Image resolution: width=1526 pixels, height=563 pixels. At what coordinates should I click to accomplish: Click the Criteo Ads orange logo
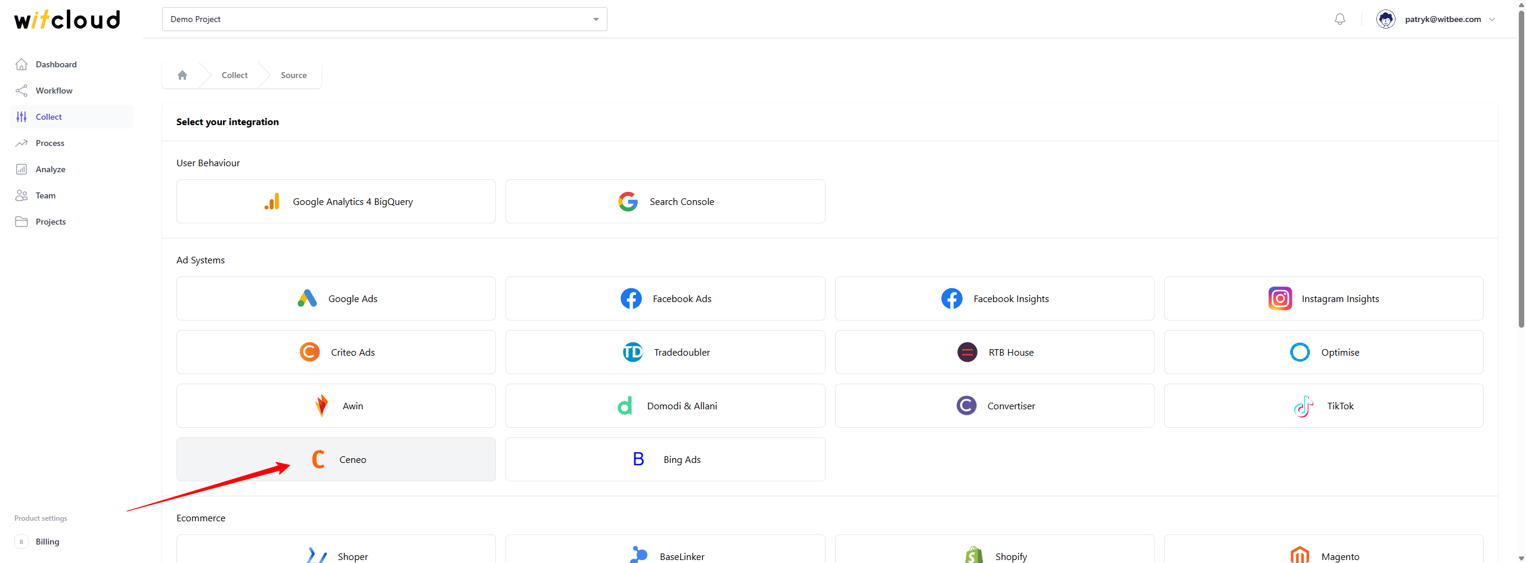(x=310, y=352)
